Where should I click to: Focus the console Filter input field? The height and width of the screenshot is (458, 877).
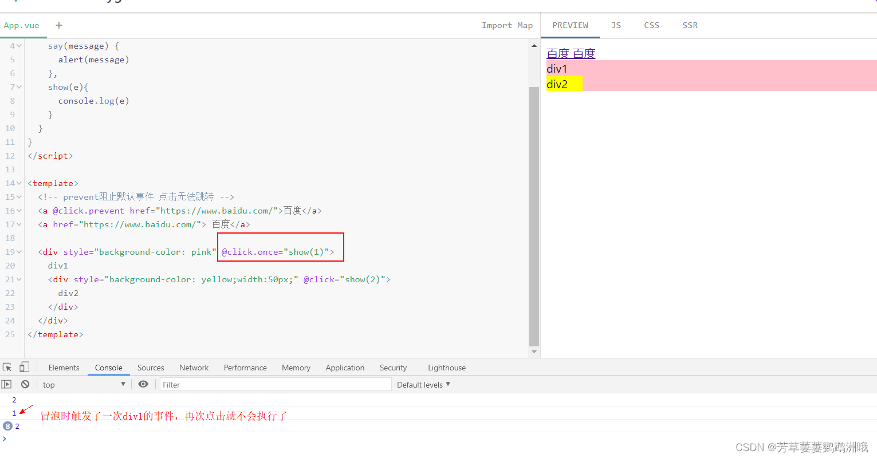[x=276, y=385]
